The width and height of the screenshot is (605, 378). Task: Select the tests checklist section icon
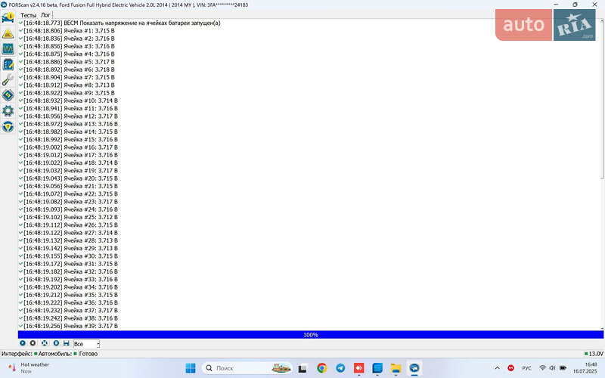(x=8, y=65)
